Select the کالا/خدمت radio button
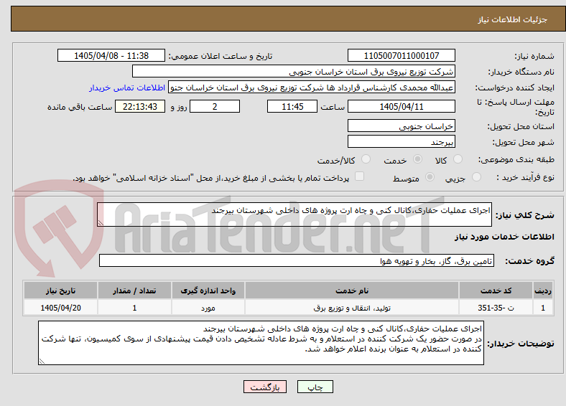566x406 pixels. click(x=366, y=159)
